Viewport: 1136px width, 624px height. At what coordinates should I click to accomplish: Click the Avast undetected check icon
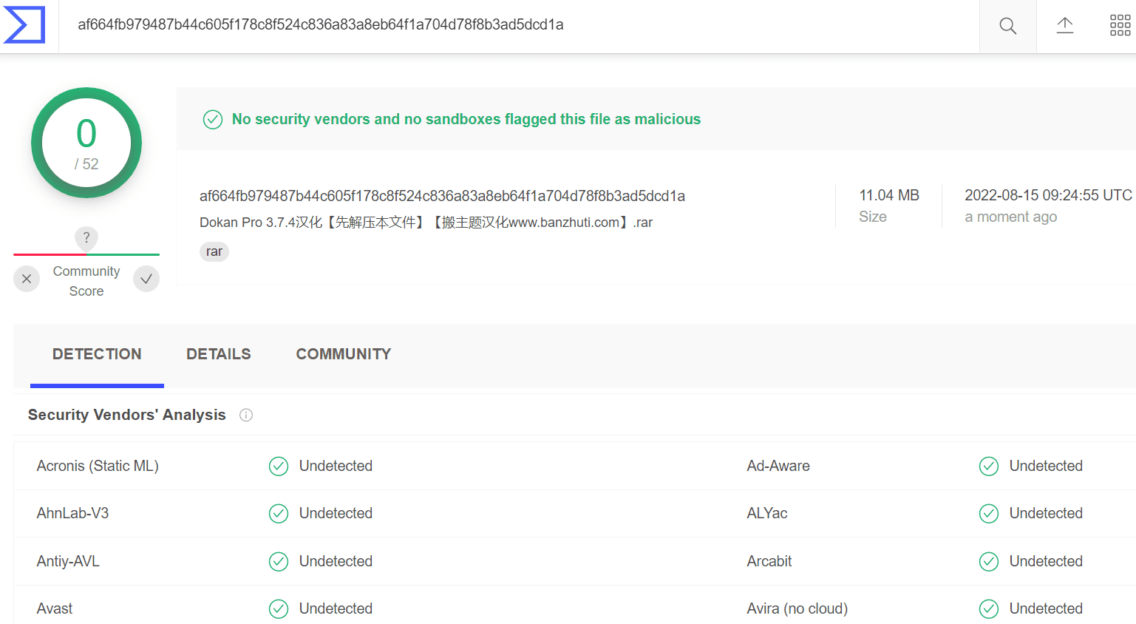279,609
